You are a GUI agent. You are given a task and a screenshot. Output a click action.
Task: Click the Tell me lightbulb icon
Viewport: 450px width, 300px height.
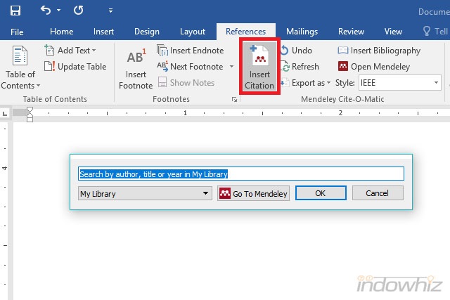coord(427,31)
